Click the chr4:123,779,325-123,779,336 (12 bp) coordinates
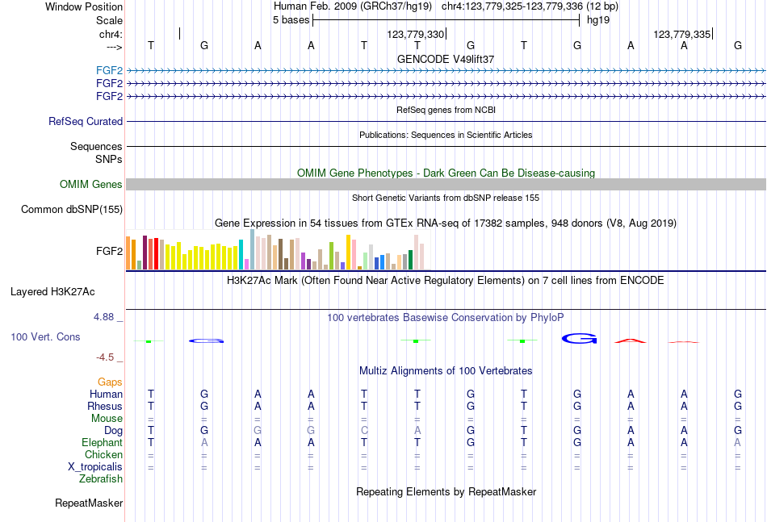 [x=530, y=6]
